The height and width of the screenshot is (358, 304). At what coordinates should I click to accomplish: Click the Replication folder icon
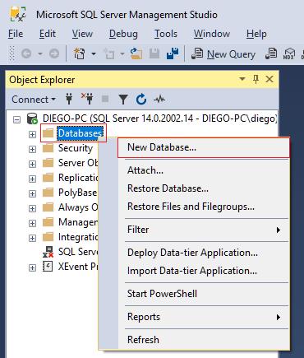tap(48, 178)
